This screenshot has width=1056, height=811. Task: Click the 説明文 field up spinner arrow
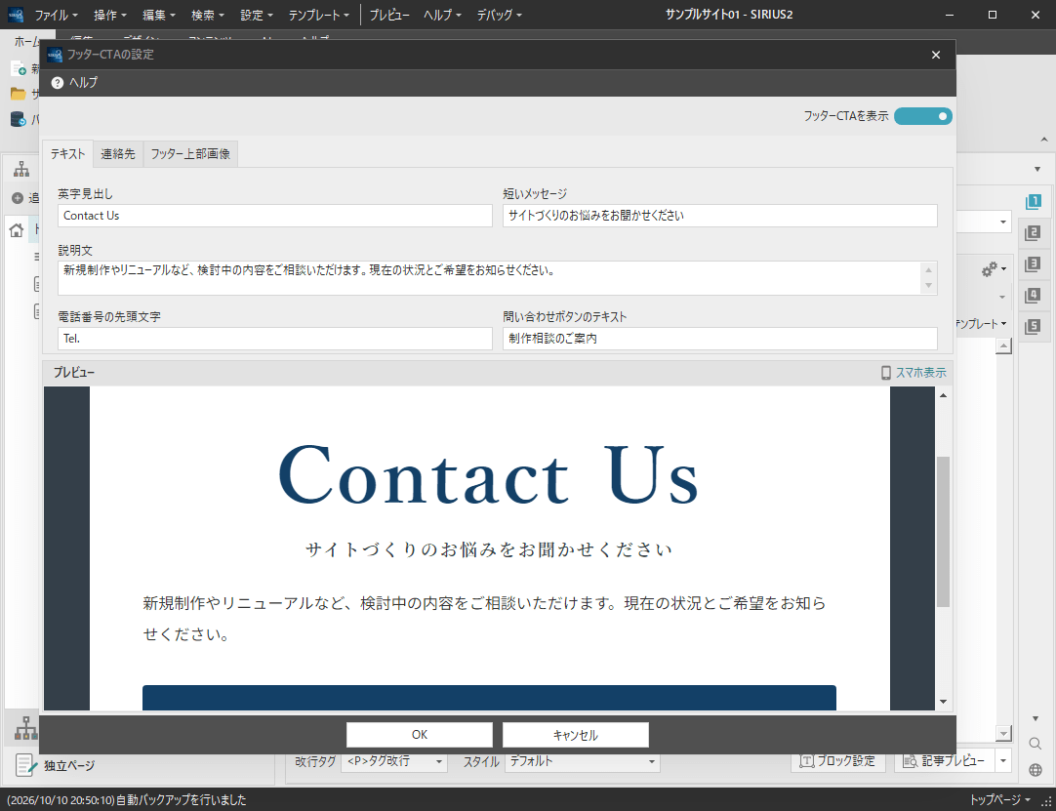(x=929, y=270)
